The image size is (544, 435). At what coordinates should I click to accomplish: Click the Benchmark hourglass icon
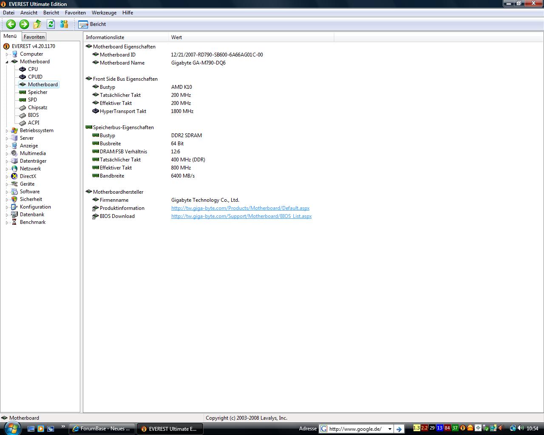click(14, 222)
